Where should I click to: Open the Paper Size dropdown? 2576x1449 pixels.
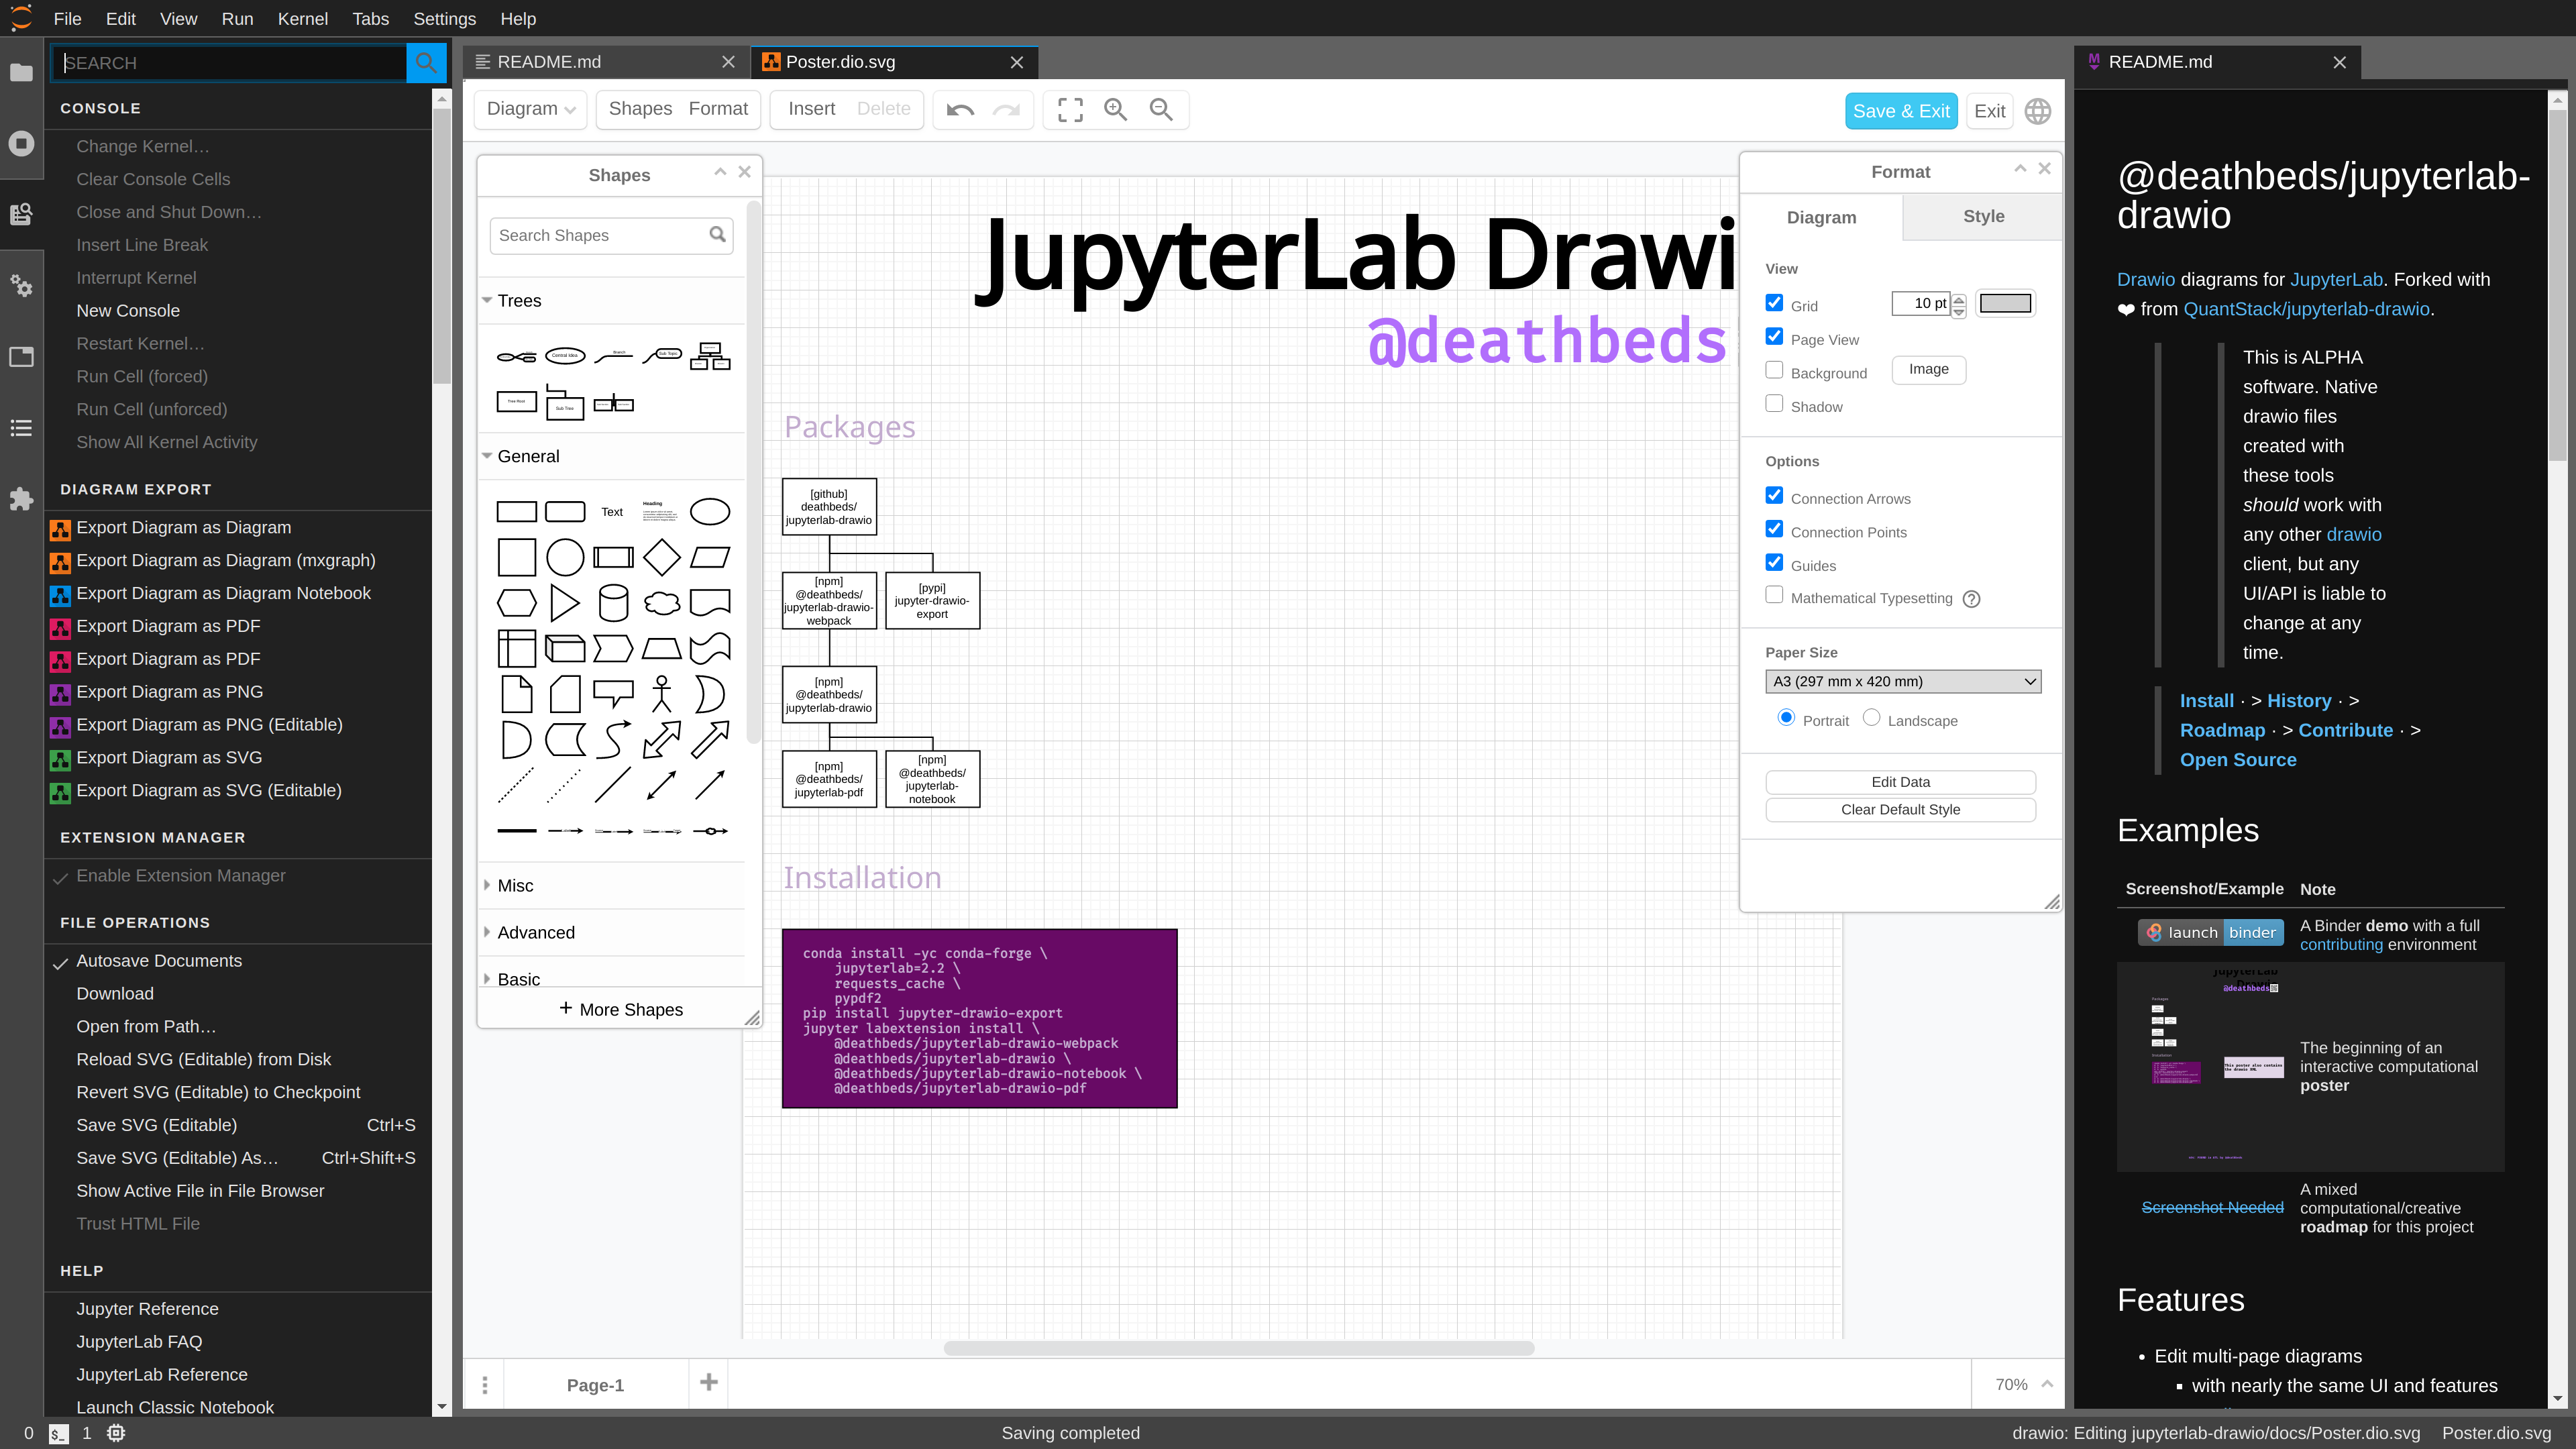(x=1903, y=682)
